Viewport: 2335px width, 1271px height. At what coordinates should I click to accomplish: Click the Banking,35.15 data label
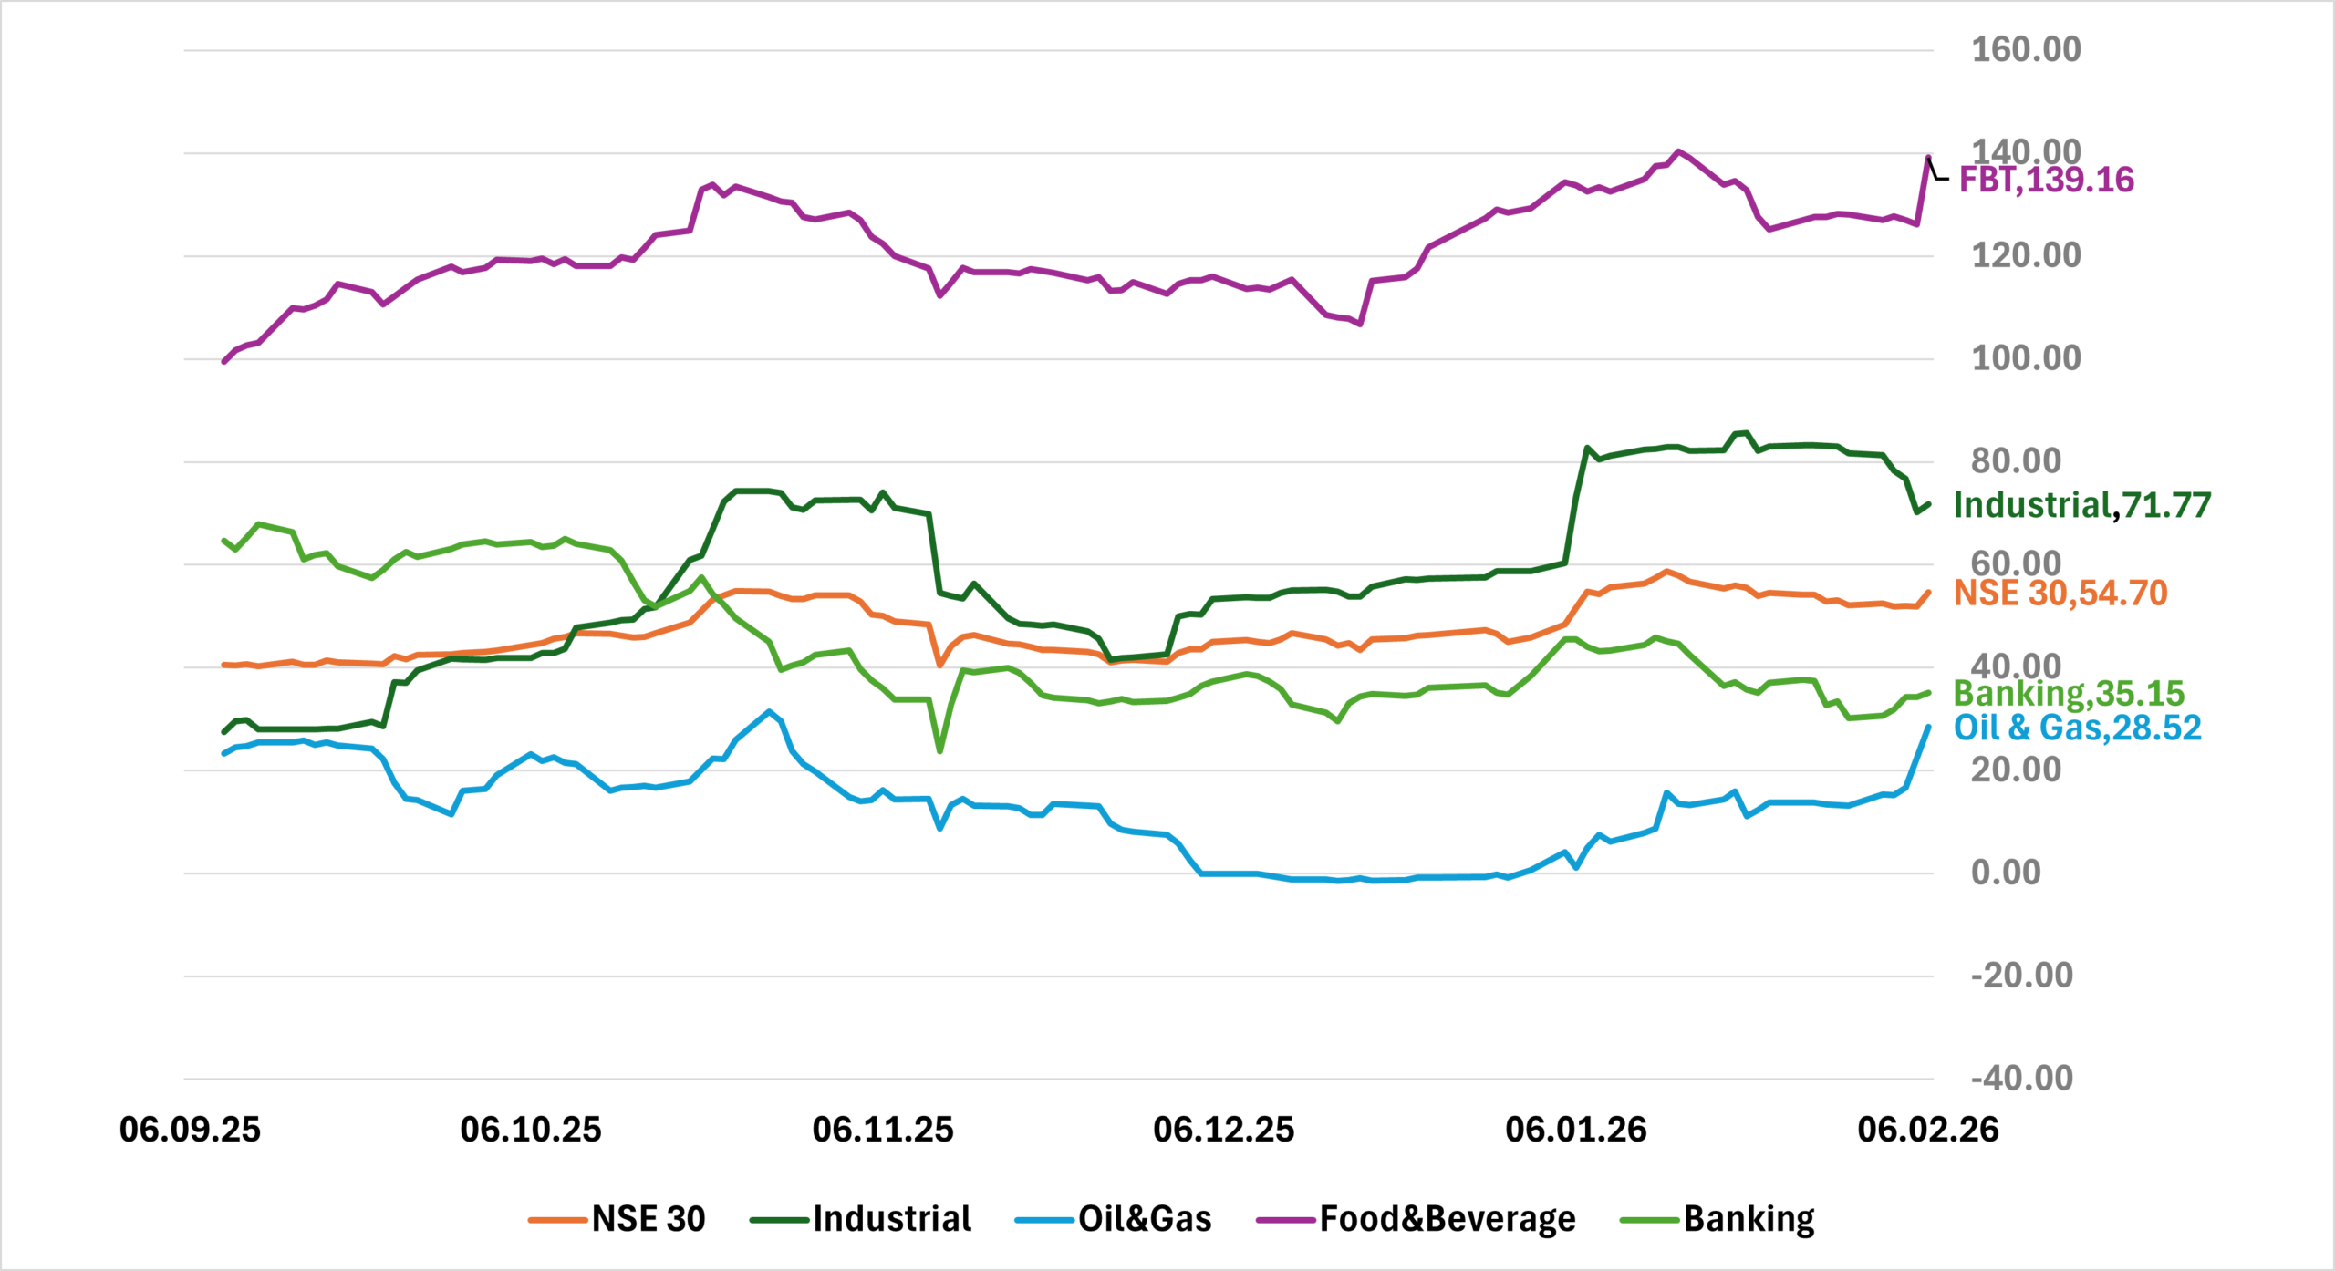point(2068,694)
